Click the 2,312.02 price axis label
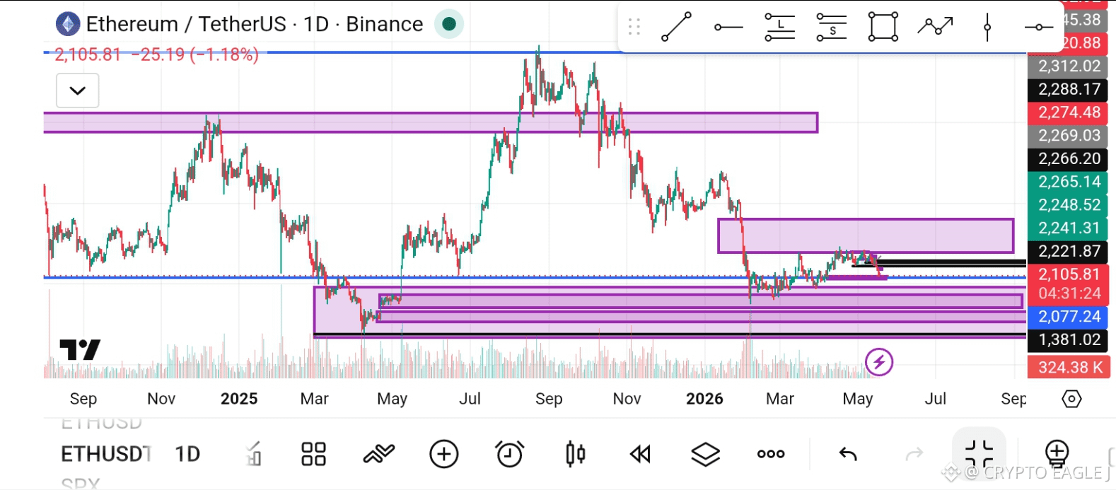 (x=1069, y=66)
